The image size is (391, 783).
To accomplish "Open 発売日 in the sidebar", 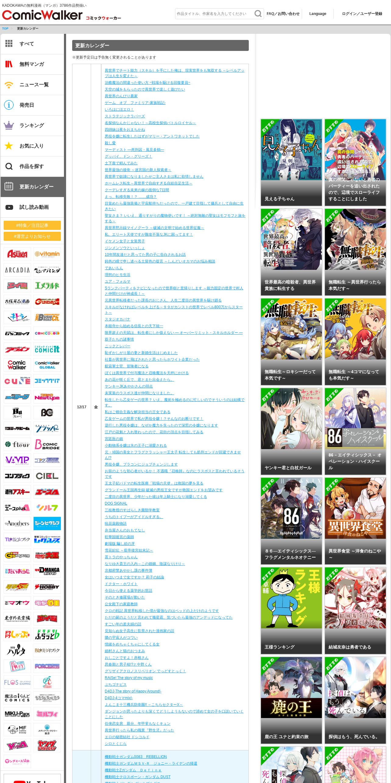I will tap(32, 105).
